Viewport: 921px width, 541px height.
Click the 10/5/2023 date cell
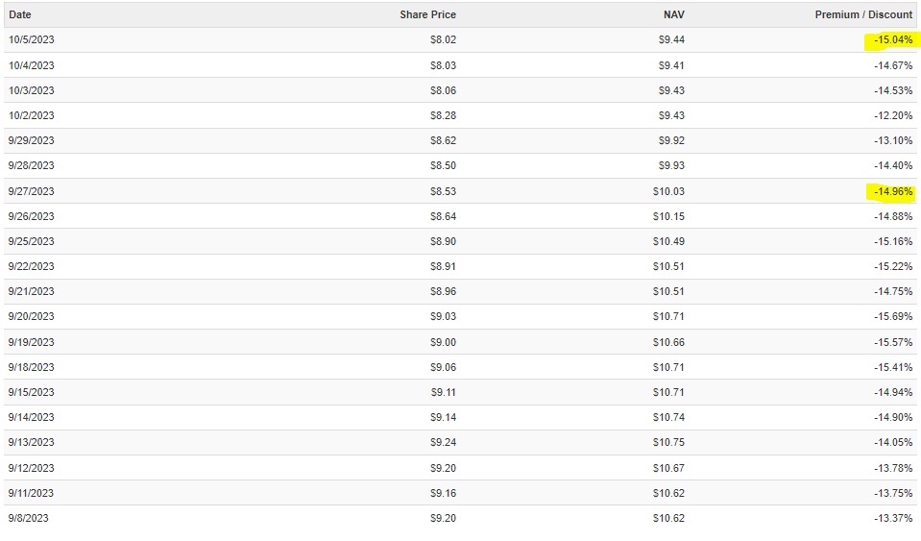[31, 40]
